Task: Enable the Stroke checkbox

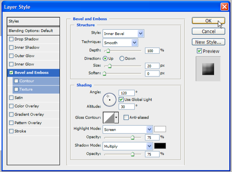Action: [x=11, y=131]
